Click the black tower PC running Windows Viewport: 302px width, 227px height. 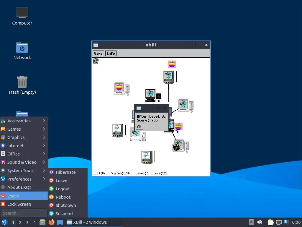pyautogui.click(x=153, y=95)
